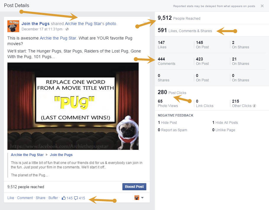Viewport: 269px width, 210px height.
Task: Close the Post Details dialog
Action: click(262, 6)
